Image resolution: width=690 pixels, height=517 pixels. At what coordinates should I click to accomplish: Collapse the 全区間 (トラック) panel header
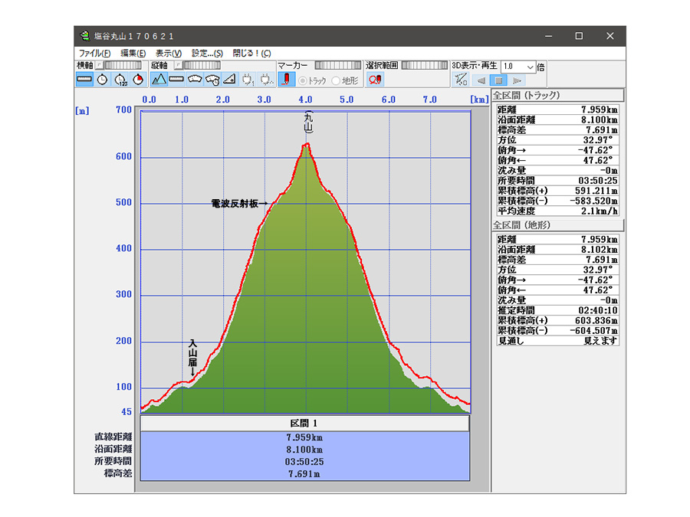click(557, 96)
